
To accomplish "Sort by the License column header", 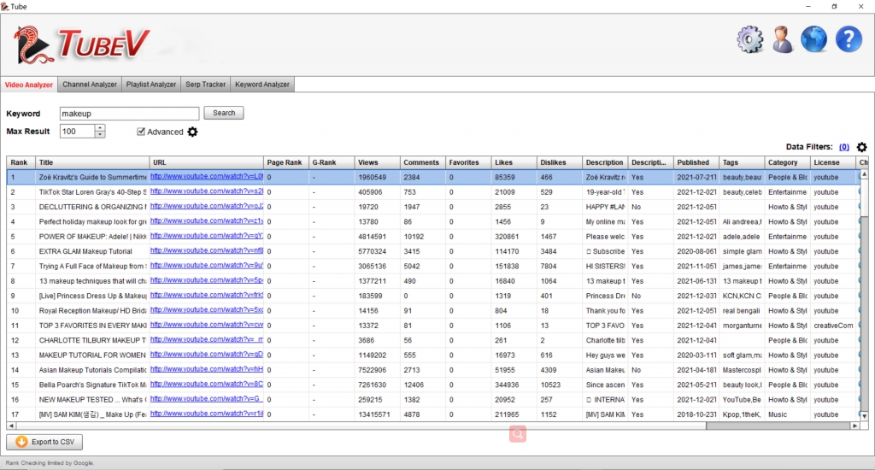I will point(832,162).
